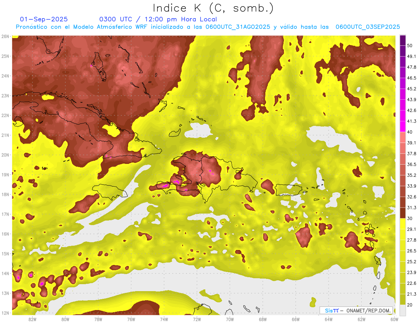
Task: Click the '62W' longitude label
Action: (361, 319)
